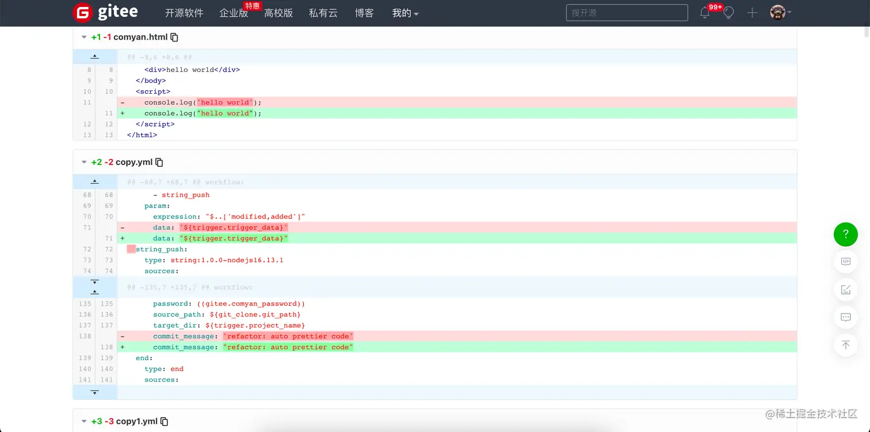Screen dimensions: 870x432
Task: Click the 搜开源 search field
Action: pos(627,13)
